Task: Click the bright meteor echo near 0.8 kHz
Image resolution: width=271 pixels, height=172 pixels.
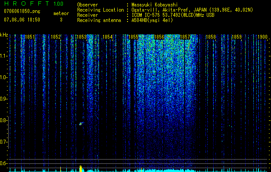Action: tap(81, 123)
